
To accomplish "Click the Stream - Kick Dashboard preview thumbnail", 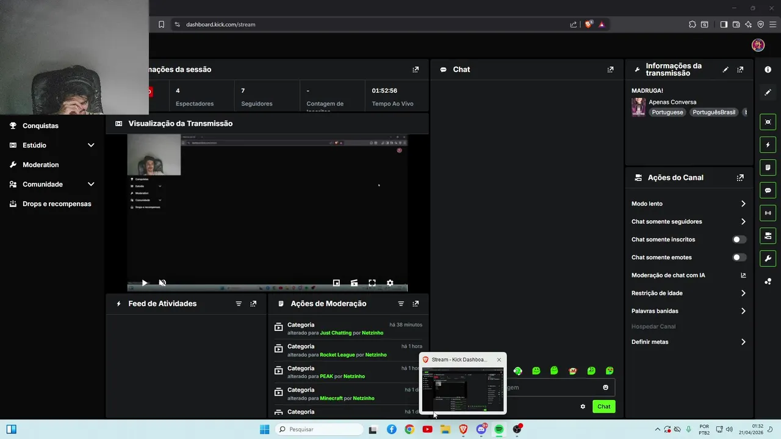I will tap(463, 390).
